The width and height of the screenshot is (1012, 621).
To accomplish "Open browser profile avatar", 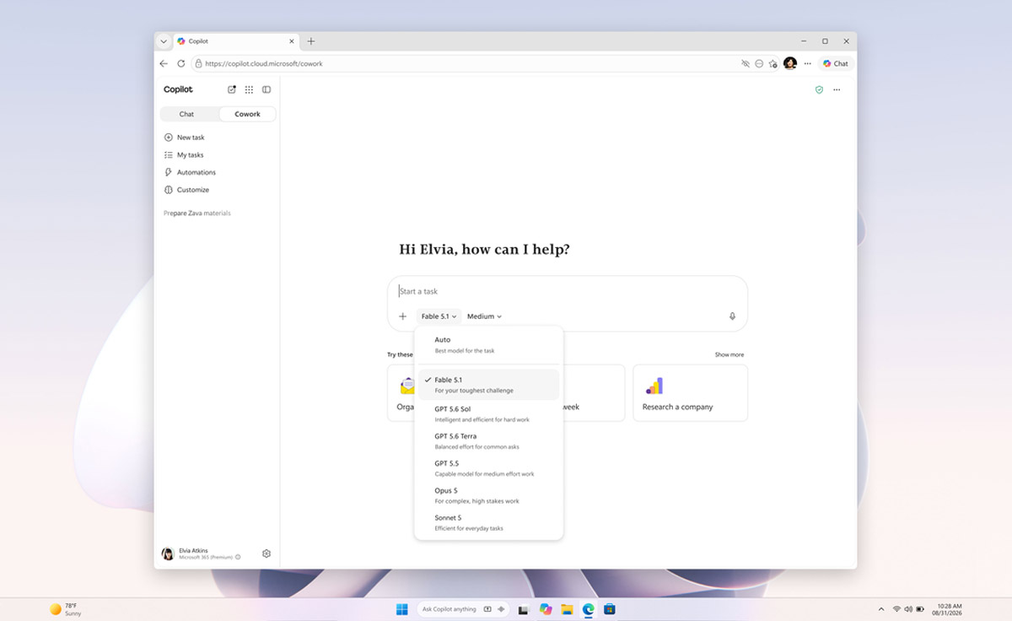I will click(790, 63).
